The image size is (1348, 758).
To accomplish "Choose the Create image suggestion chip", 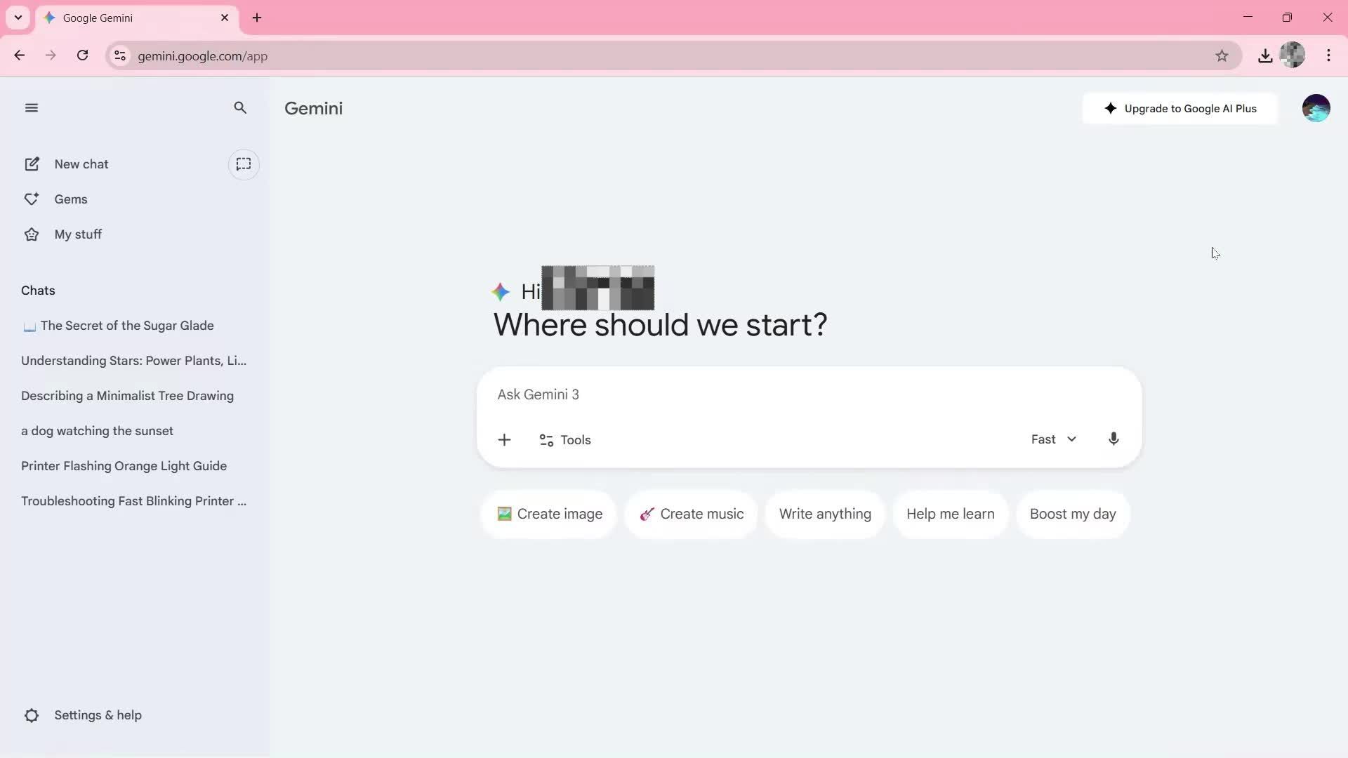I will (549, 514).
